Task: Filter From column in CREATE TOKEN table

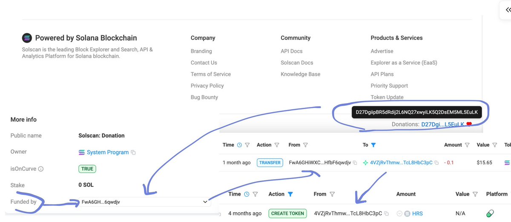Action: [332, 194]
